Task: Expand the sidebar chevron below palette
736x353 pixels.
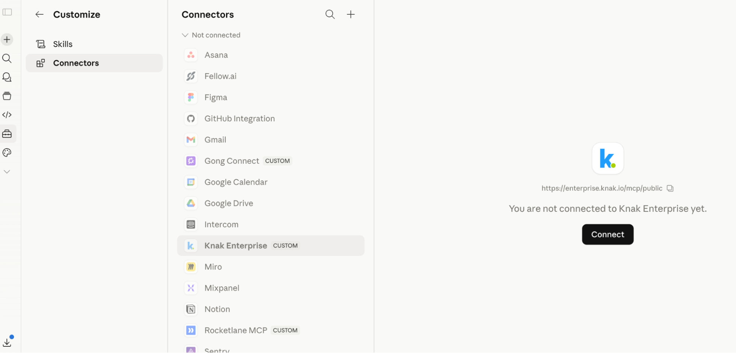Action: (7, 172)
